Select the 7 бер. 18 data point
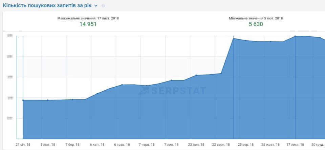 (72, 99)
